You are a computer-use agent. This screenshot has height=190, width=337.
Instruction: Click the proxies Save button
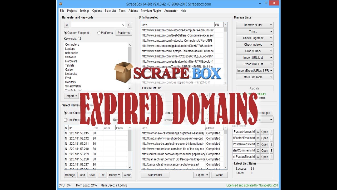(x=92, y=175)
